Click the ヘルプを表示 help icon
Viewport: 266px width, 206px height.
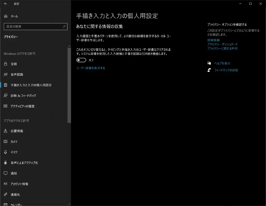pos(209,63)
